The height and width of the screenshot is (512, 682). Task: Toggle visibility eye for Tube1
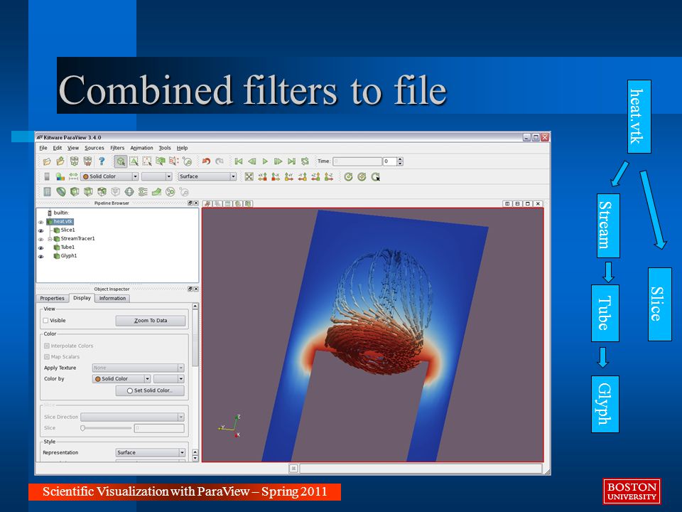pyautogui.click(x=41, y=248)
